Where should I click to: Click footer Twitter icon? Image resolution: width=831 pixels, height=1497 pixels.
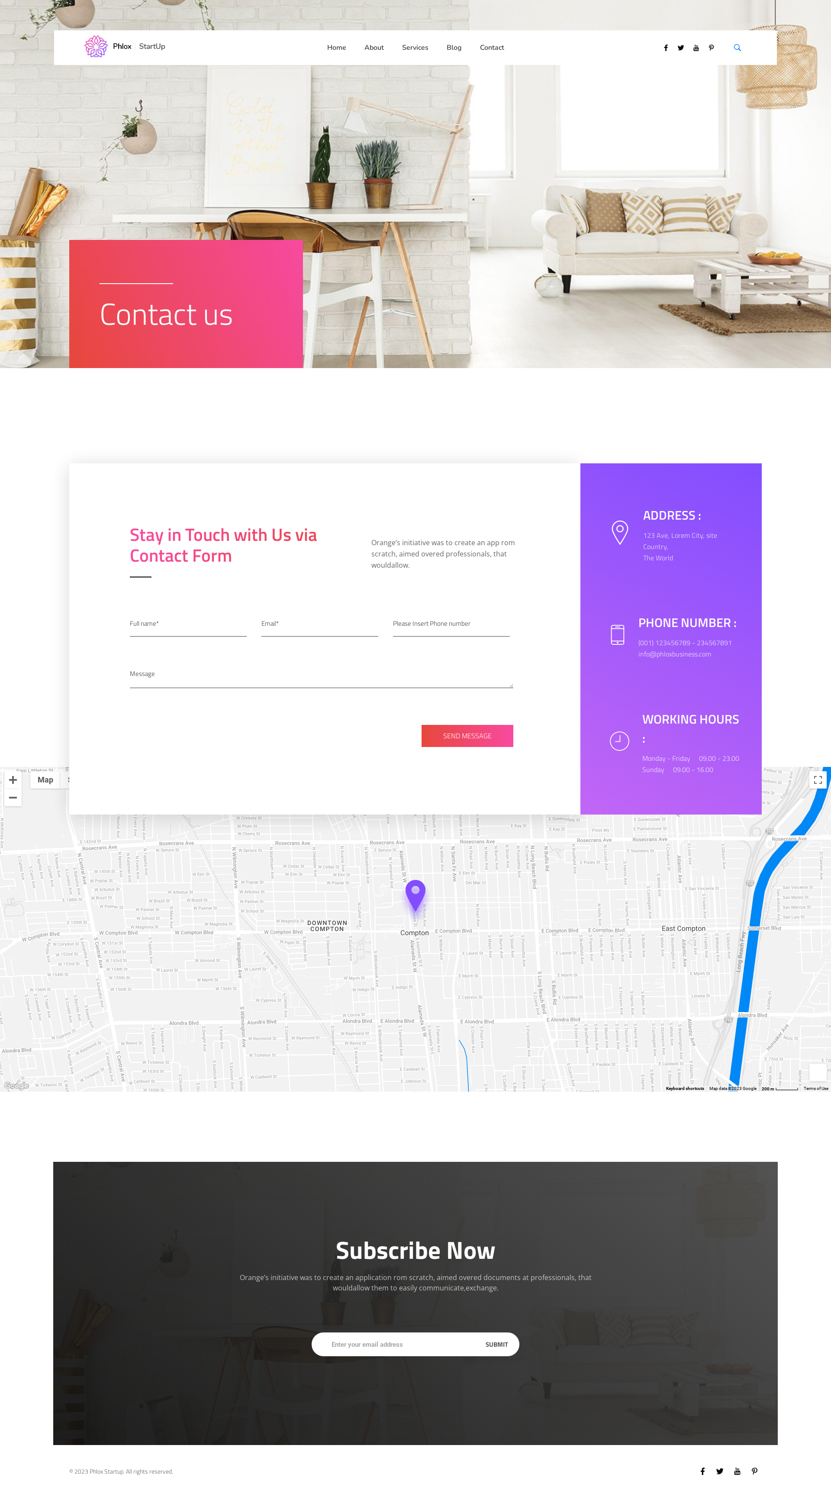[719, 1471]
